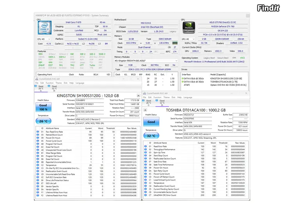
Task: Click the 32 °C temperature button
Action: click(x=151, y=136)
